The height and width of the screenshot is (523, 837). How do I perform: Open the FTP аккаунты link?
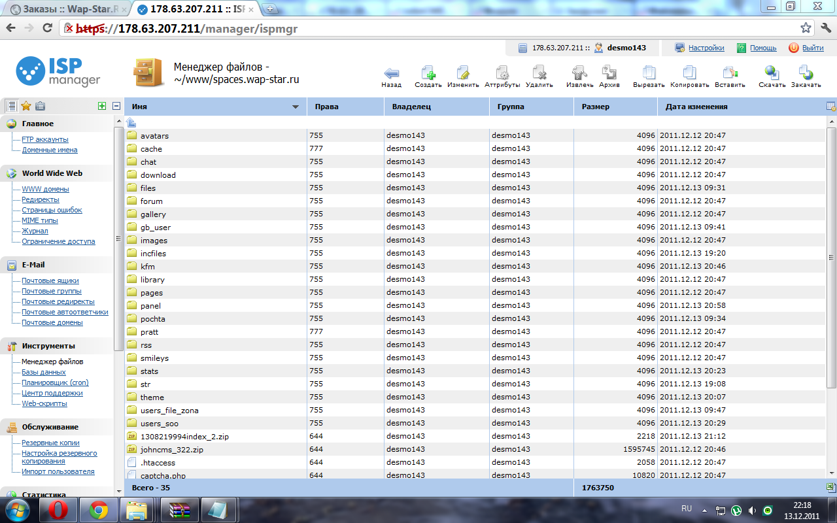click(x=44, y=139)
